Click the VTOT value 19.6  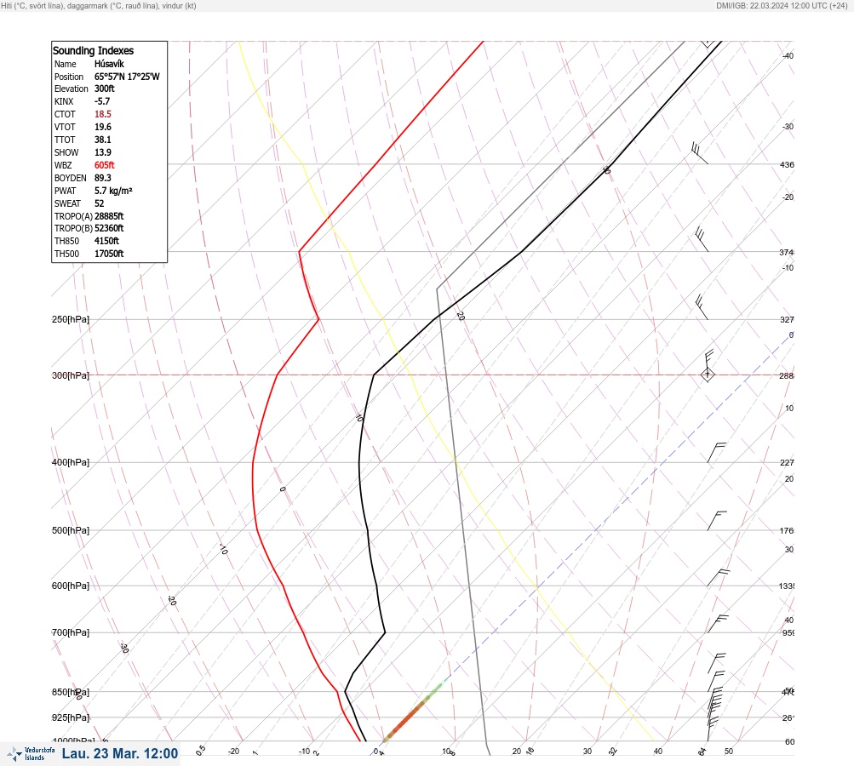click(102, 127)
